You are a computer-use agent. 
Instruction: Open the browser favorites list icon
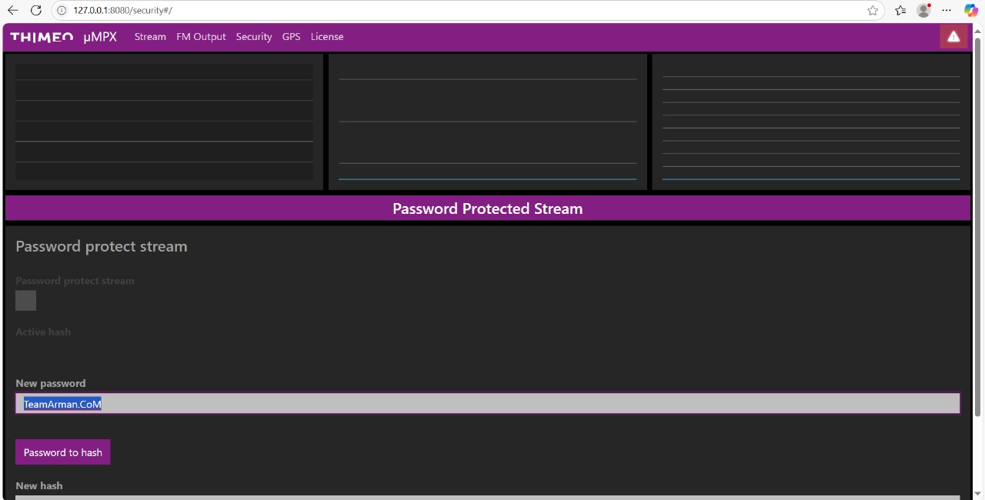click(900, 11)
